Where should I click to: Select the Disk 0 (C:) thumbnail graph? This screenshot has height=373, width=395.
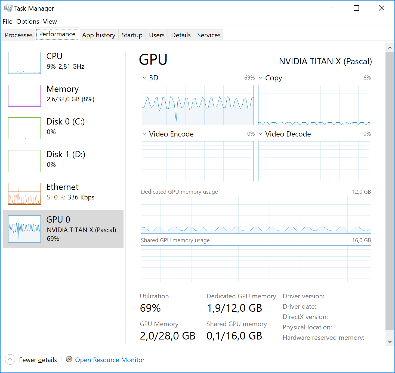coord(24,128)
